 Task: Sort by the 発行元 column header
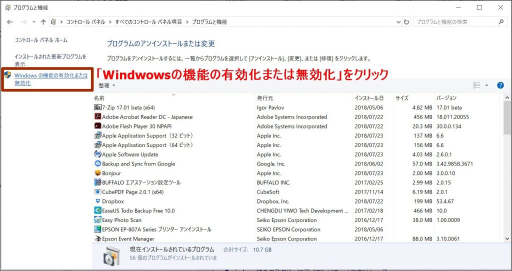pyautogui.click(x=265, y=98)
